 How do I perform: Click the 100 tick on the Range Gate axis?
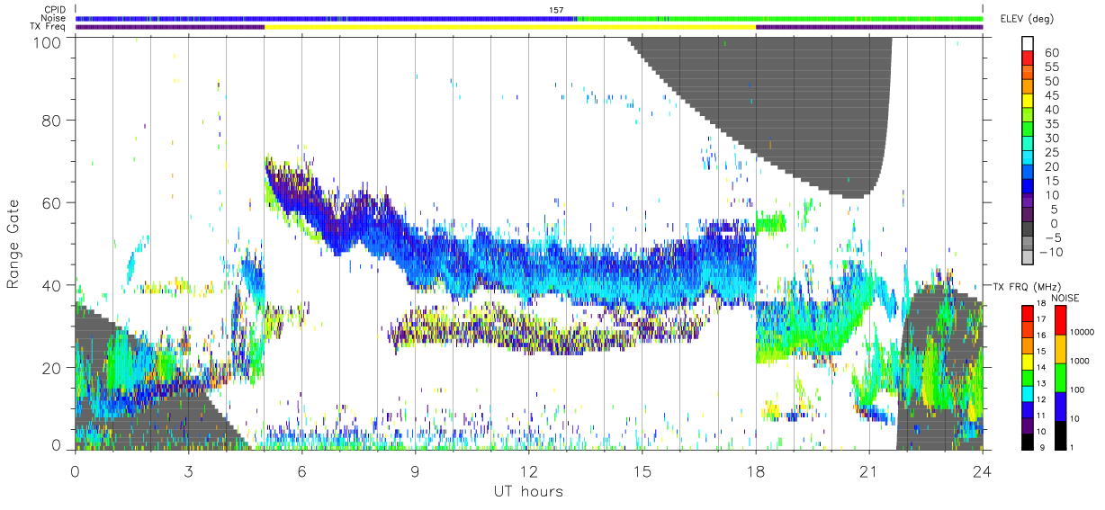coord(49,41)
